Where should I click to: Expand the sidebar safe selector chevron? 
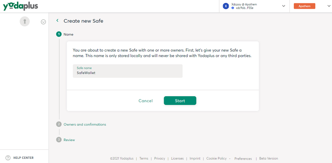coord(43,22)
